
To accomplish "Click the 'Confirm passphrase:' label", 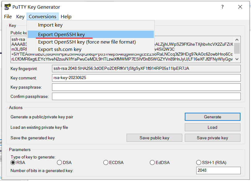I will (29, 96).
